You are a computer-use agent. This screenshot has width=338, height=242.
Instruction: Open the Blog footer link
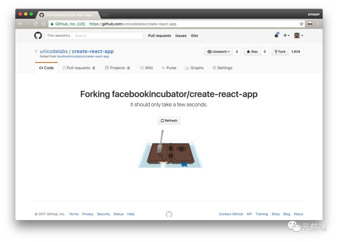(287, 214)
